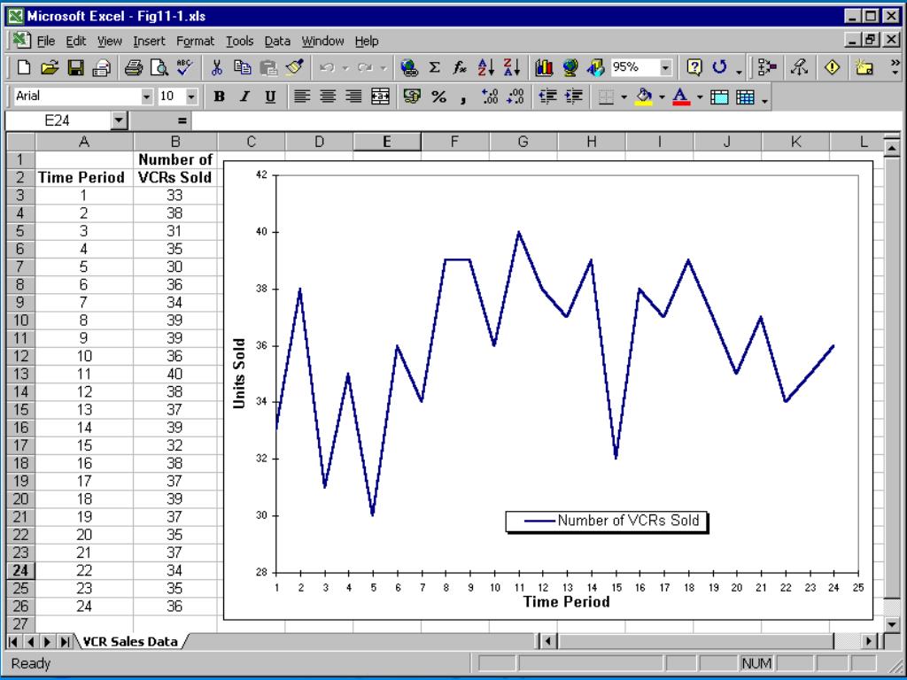Expand the Name Box E24 dropdown
This screenshot has height=680, width=907.
tap(119, 120)
